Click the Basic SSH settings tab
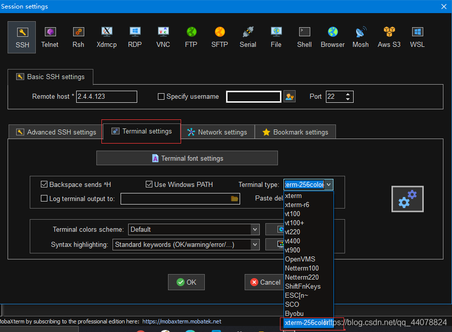The image size is (452, 332). 50,77
